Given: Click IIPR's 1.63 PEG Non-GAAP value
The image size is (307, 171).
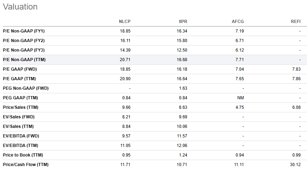Looking at the screenshot, I should [183, 88].
